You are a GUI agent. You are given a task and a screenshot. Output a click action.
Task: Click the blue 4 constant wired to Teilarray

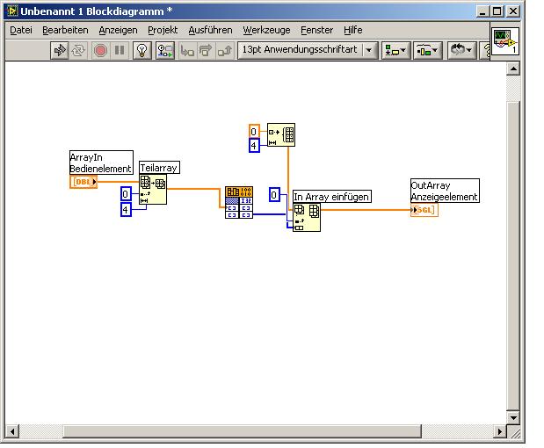[x=126, y=209]
